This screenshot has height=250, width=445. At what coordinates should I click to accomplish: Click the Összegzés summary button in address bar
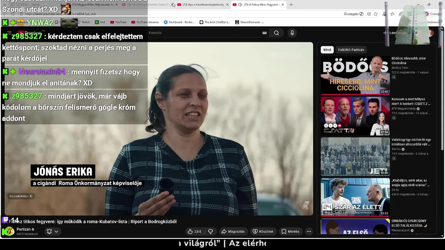point(354,14)
